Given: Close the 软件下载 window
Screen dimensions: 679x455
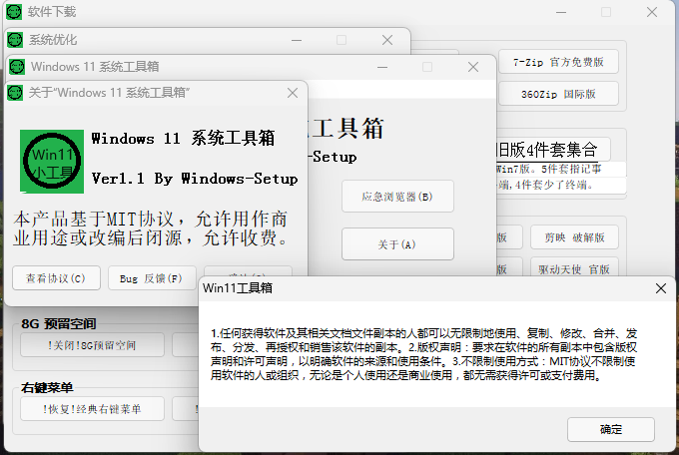Looking at the screenshot, I should (652, 12).
